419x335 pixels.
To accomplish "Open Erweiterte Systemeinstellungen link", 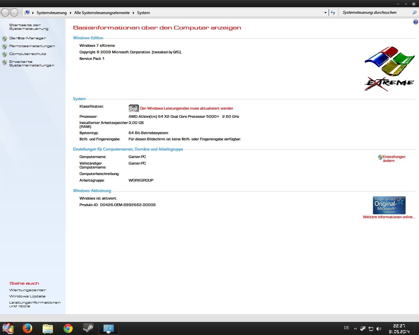I will (x=32, y=63).
